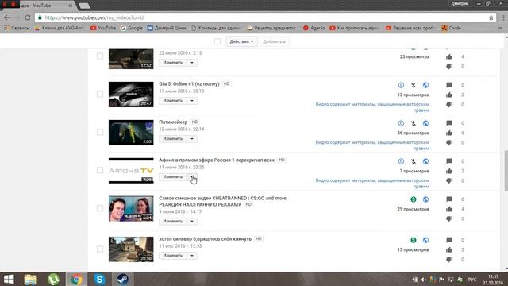Screen dimensions: 508x286
Task: Expand Изменить arrow for Gta 5: Online video
Action: coord(192,101)
